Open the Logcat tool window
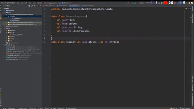Viewport: 194px width, 109px height. (54, 108)
